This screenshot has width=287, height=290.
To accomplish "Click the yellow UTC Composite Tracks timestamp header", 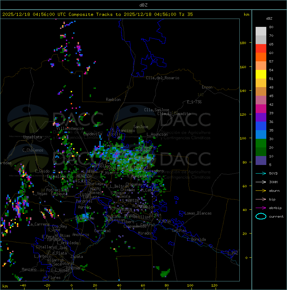I will point(98,14).
